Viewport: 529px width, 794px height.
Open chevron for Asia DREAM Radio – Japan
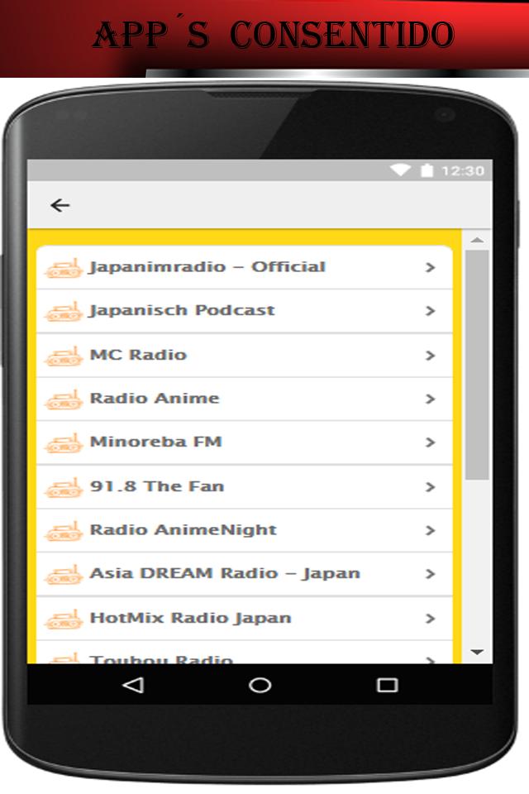tap(431, 574)
